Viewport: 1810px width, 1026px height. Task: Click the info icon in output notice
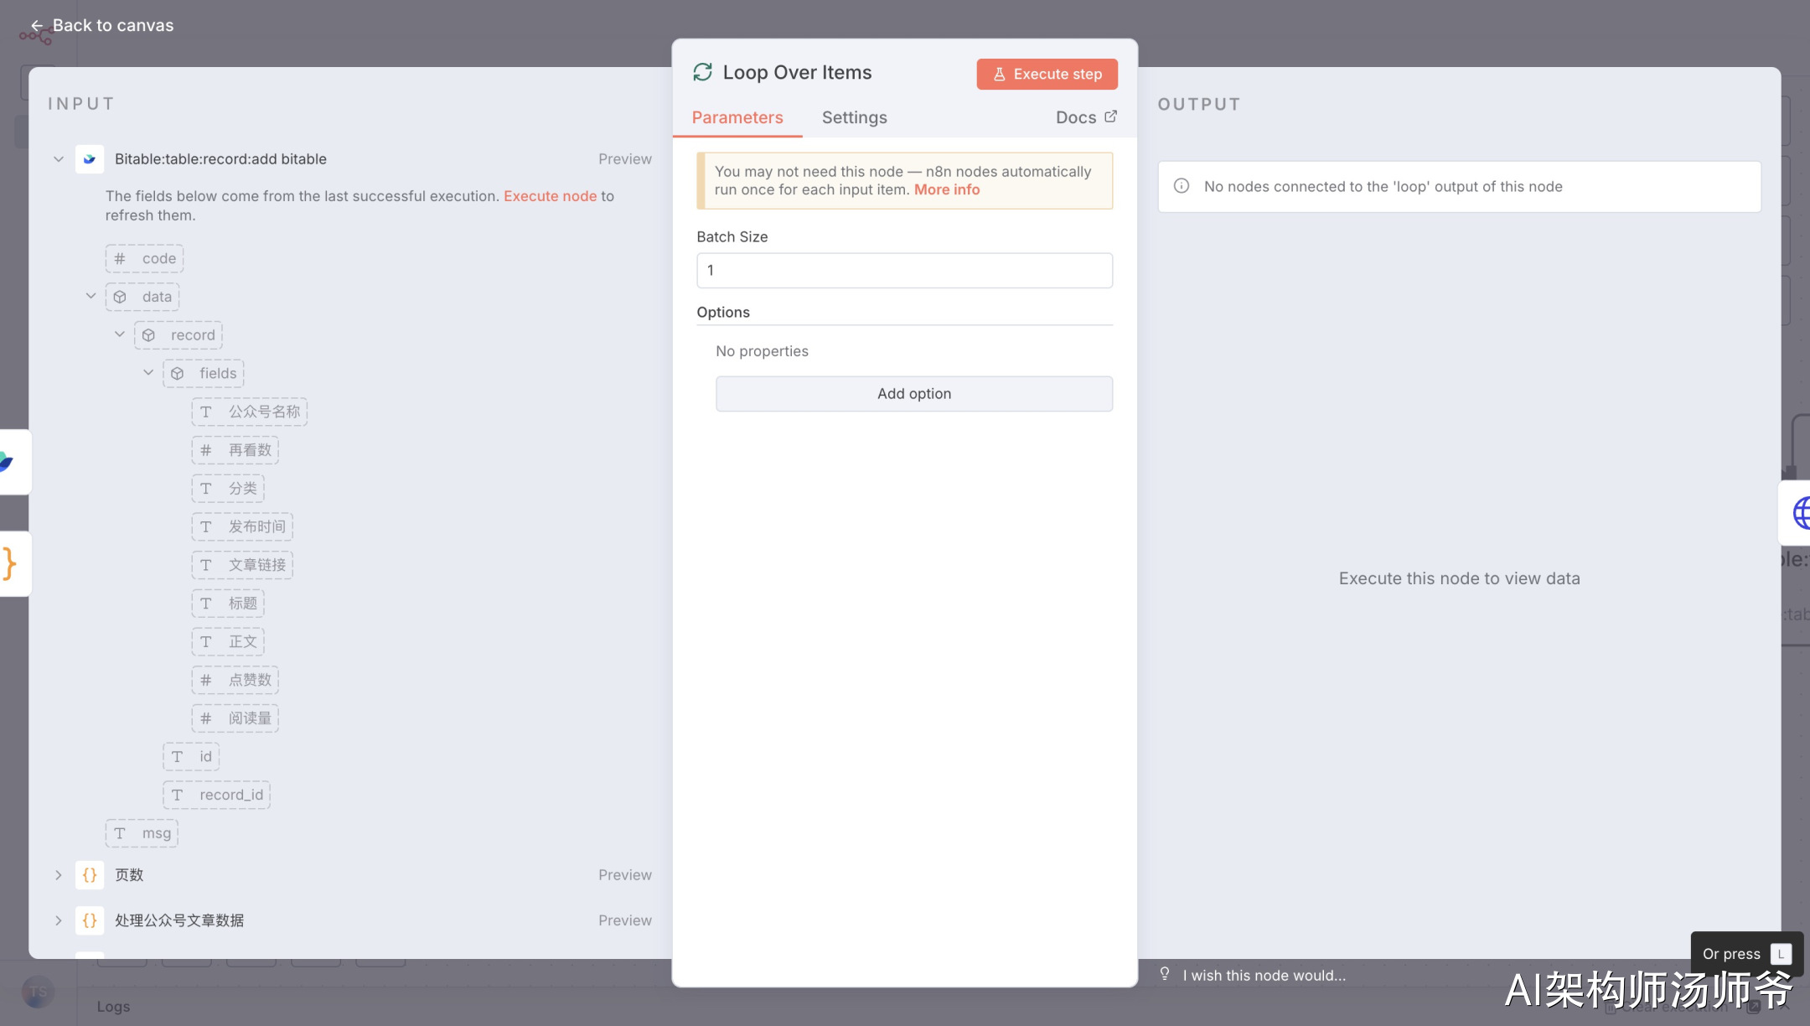1182,186
